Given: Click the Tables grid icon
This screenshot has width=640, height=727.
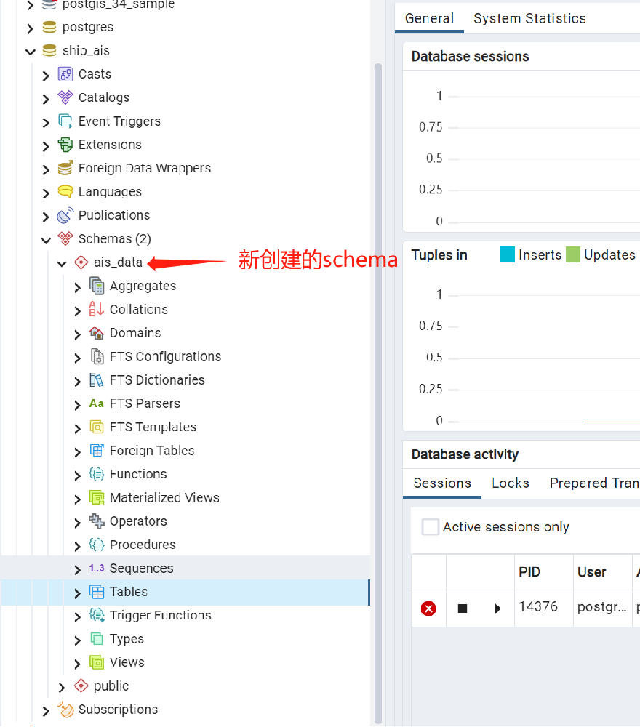Looking at the screenshot, I should click(x=97, y=592).
